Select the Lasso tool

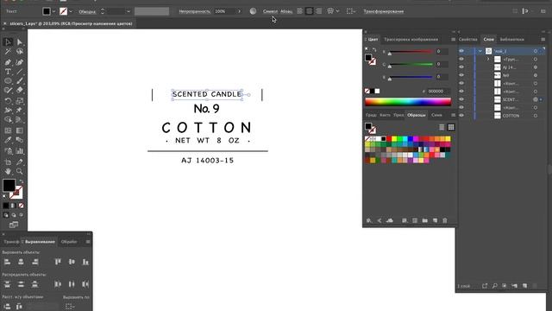coord(20,52)
